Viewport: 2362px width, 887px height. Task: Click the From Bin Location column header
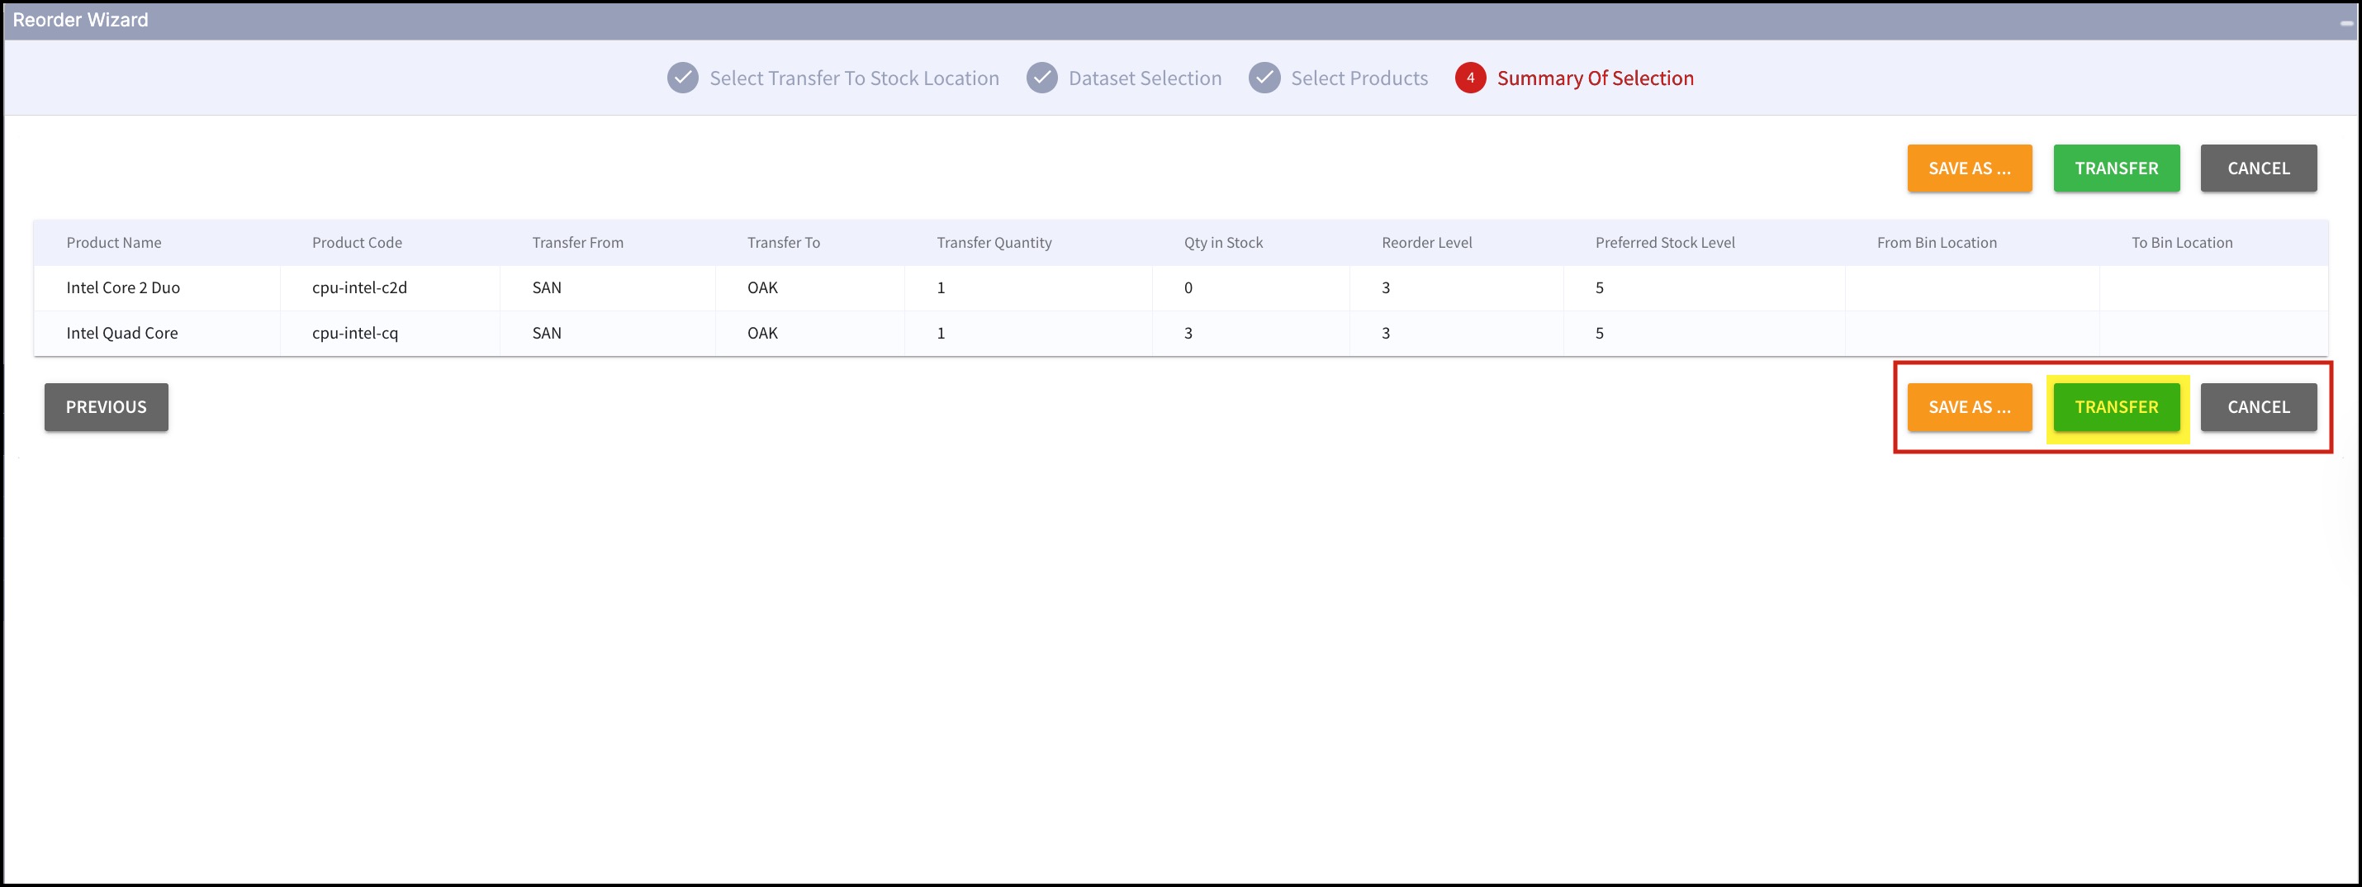coord(1937,242)
